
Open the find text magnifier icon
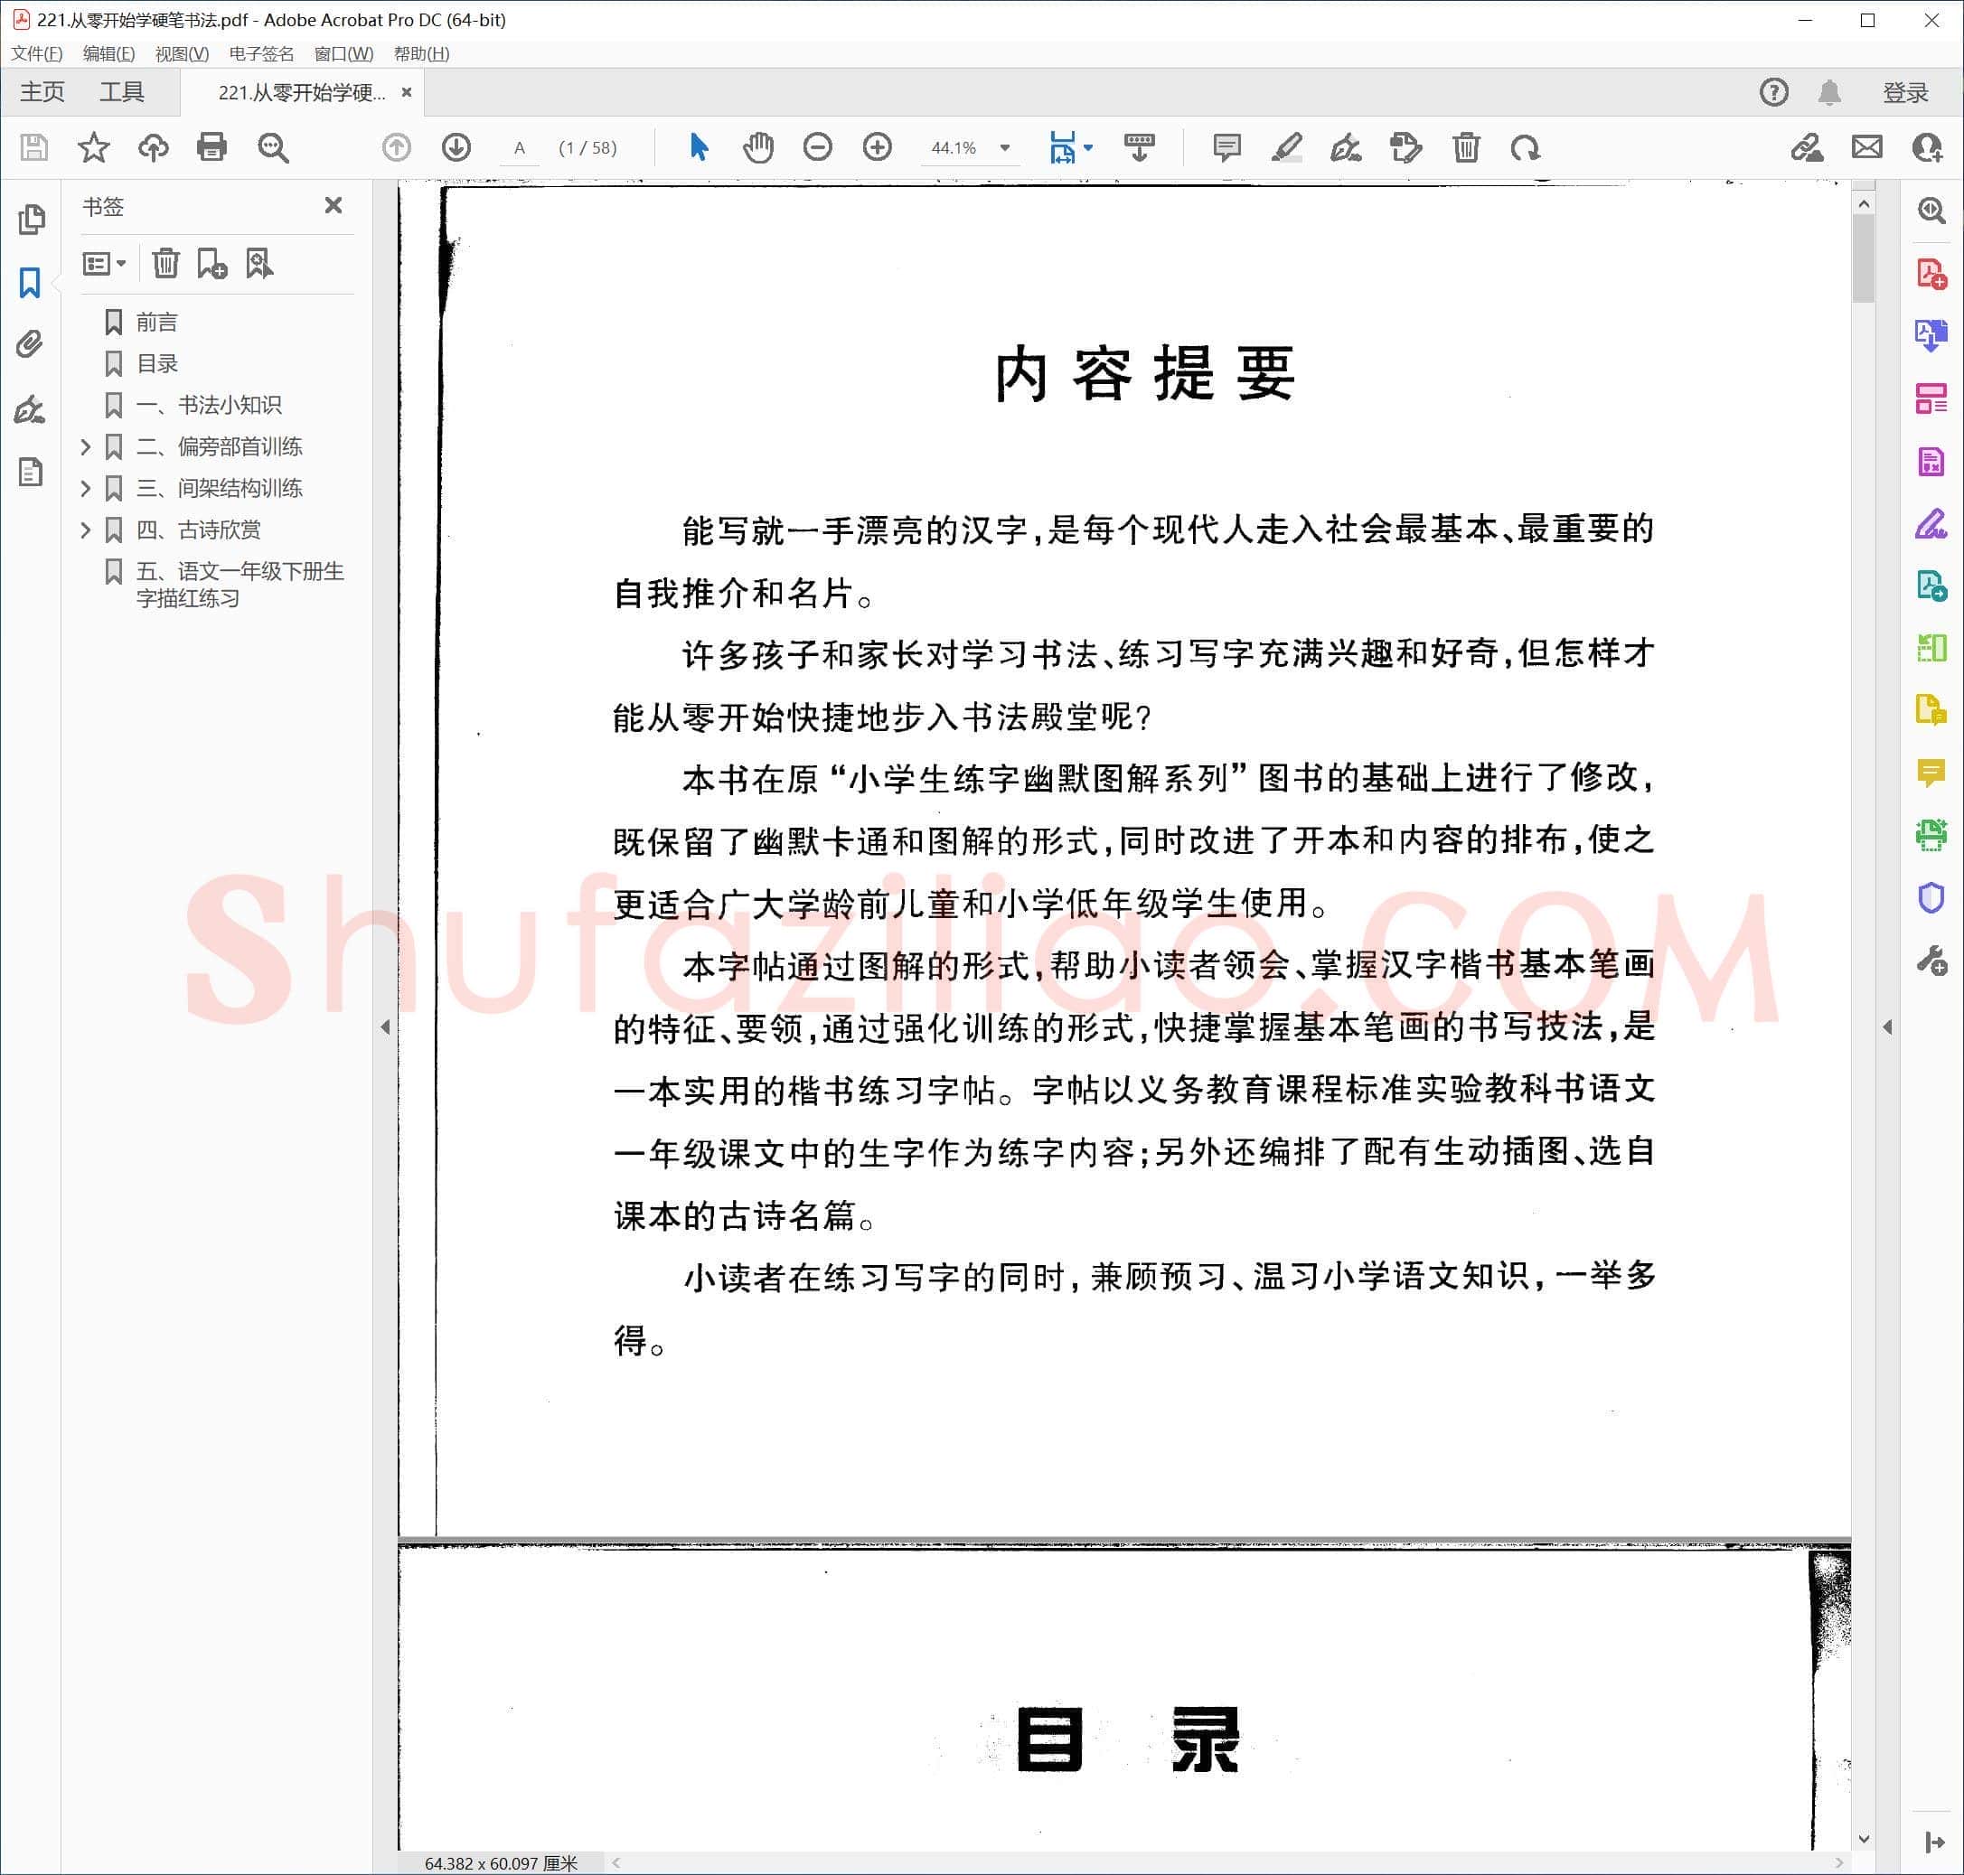[273, 148]
